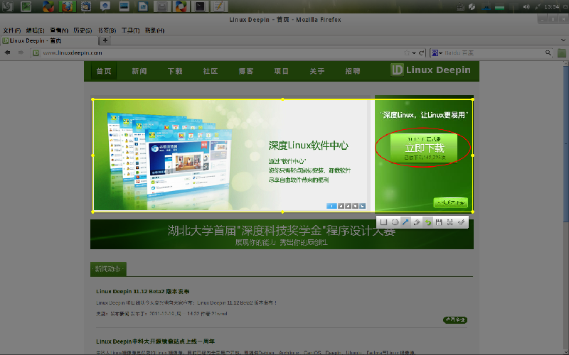Open the Deepin launcher in the top panel
Viewport: 569px width, 355px height.
[7, 6]
